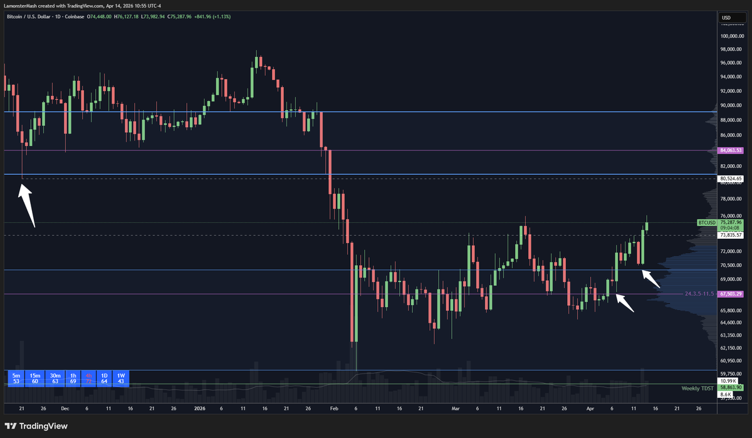Click the 2026 label on time axis
Viewport: 752px width, 438px height.
(199, 408)
